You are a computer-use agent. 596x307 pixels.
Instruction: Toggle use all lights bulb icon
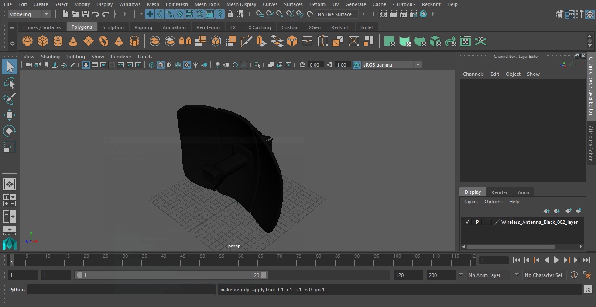tap(195, 65)
